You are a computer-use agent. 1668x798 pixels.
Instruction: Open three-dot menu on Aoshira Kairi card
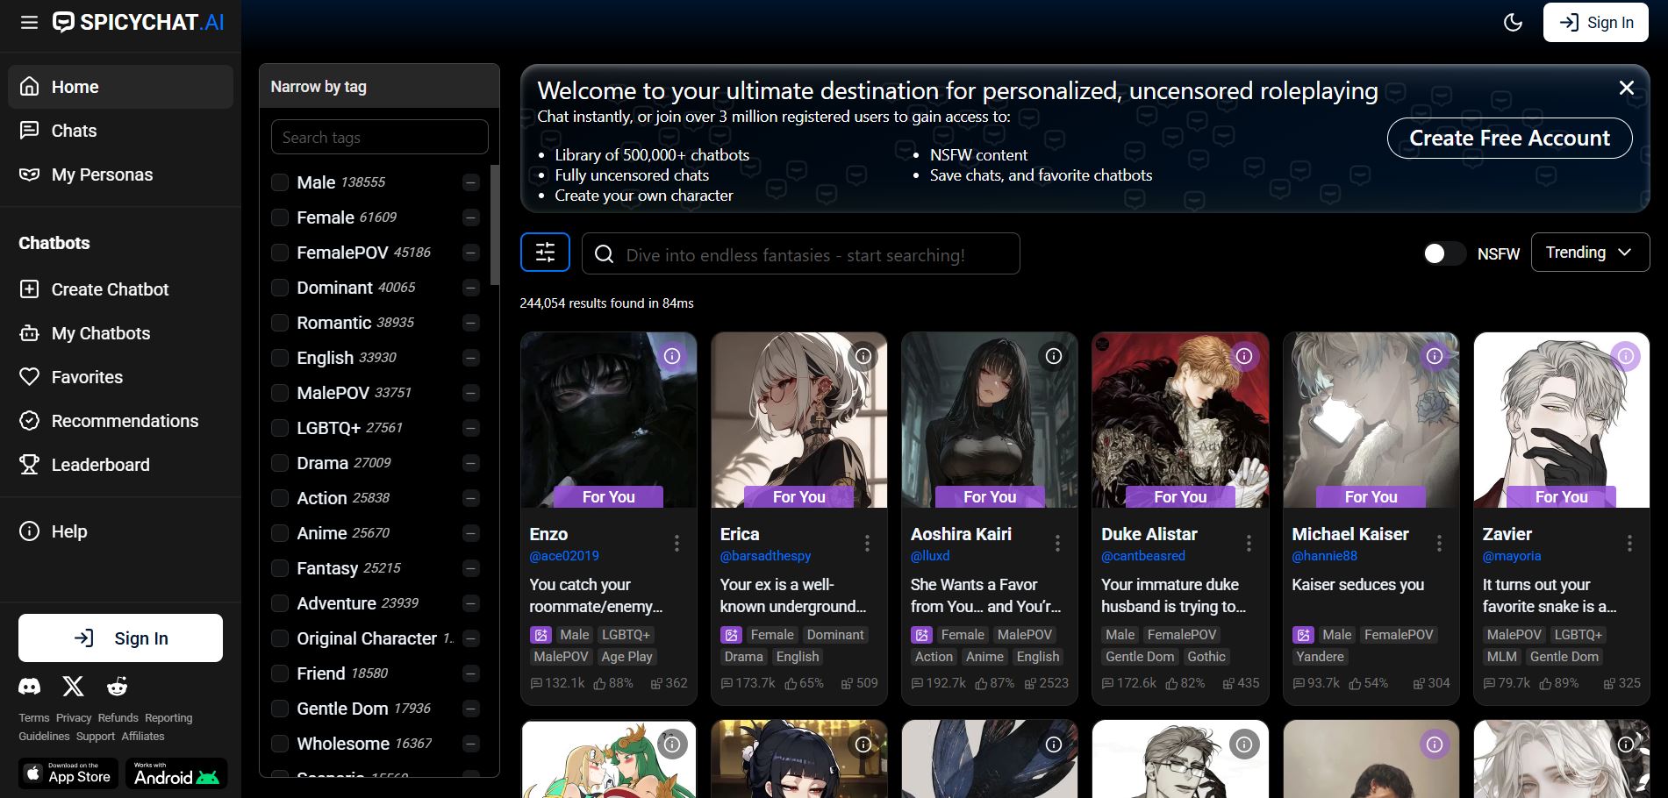pyautogui.click(x=1057, y=544)
